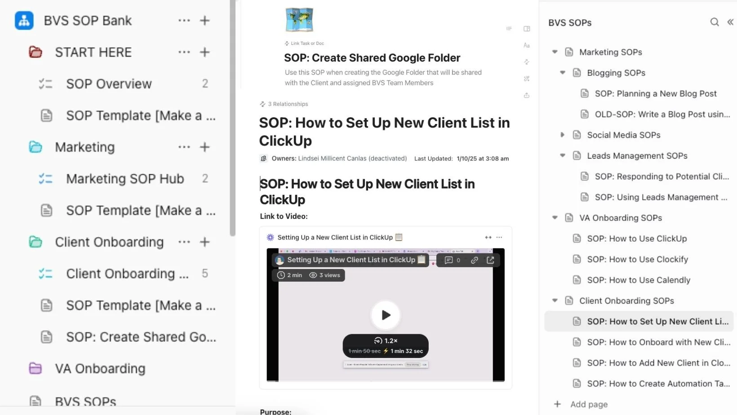Open the ellipsis menu for Client Onboarding folder
This screenshot has width=737, height=415.
[184, 242]
